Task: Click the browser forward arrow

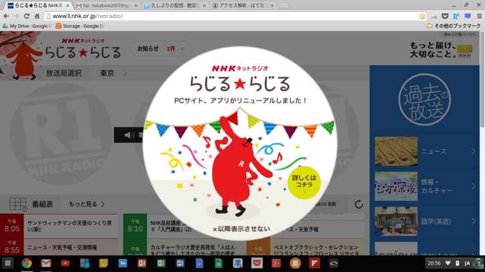Action: (16, 16)
